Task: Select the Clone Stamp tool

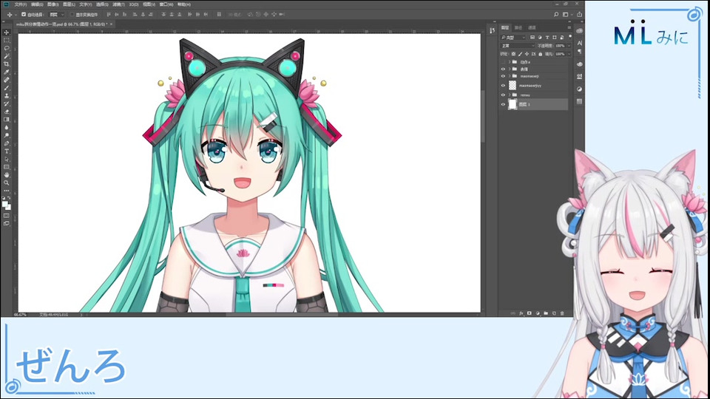Action: click(7, 95)
